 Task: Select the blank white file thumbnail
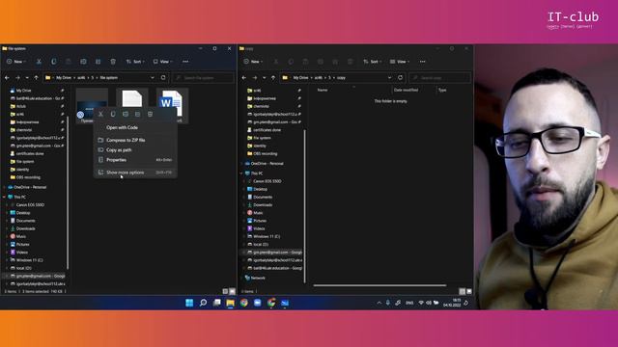pyautogui.click(x=132, y=98)
